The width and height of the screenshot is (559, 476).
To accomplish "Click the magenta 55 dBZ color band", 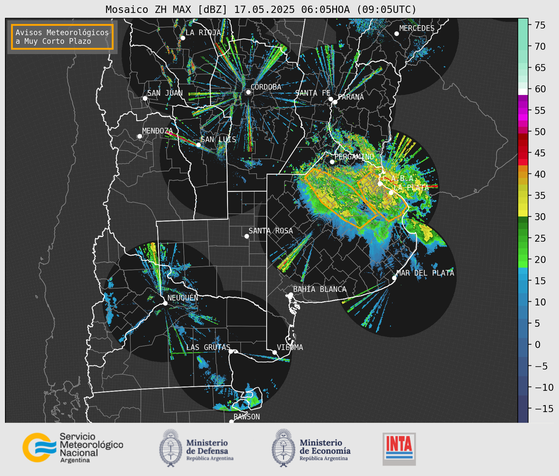I will [523, 110].
